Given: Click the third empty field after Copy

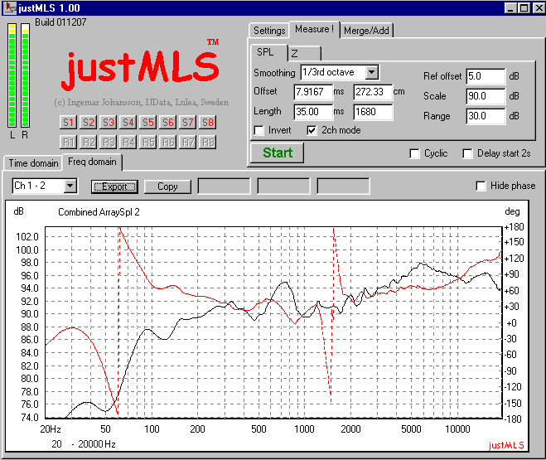Looking at the screenshot, I should (343, 186).
